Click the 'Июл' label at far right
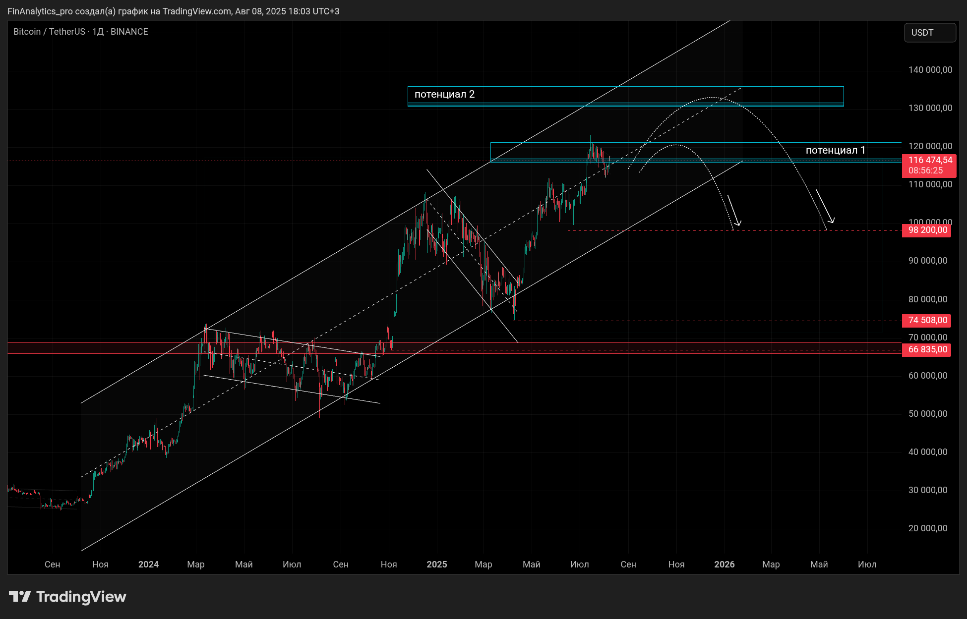 tap(867, 564)
